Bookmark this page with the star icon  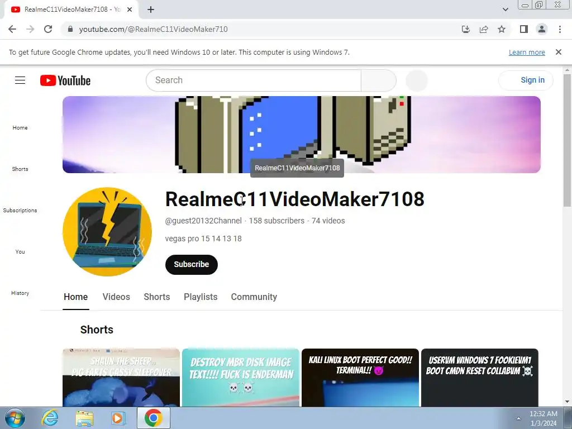click(502, 29)
